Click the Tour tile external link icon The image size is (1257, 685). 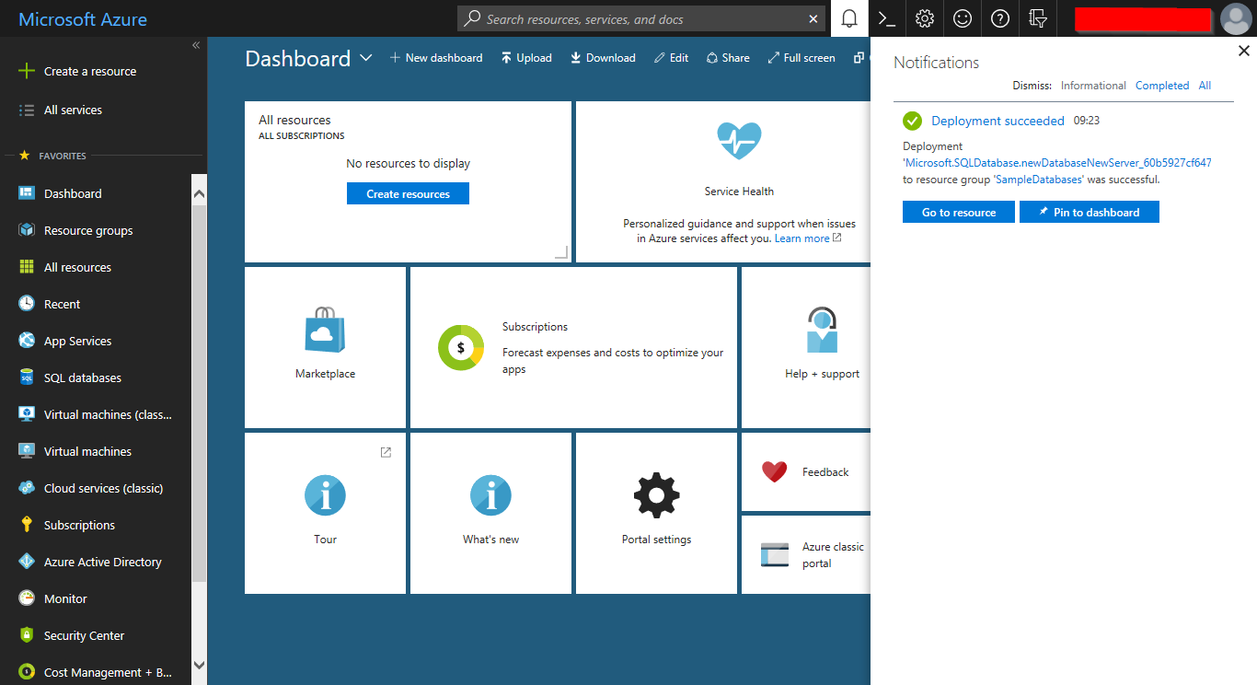[x=386, y=452]
